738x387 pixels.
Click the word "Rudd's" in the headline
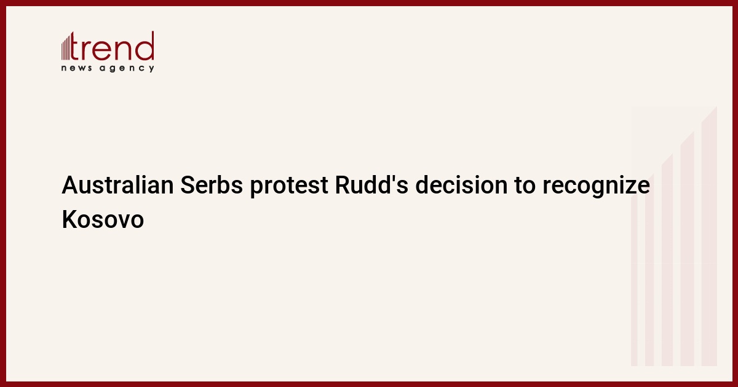point(370,186)
